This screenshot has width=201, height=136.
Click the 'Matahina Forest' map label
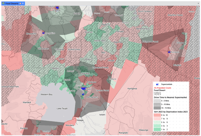tap(175, 15)
